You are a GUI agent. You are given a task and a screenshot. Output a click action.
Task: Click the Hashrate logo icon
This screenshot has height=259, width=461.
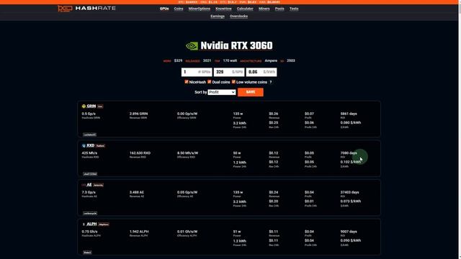(x=65, y=9)
